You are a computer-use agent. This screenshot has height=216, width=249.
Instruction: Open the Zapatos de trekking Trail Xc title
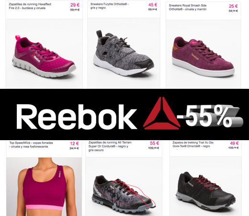pos(193,144)
